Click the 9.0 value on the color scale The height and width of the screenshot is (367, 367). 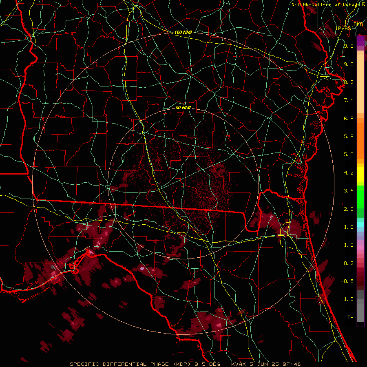point(349,64)
